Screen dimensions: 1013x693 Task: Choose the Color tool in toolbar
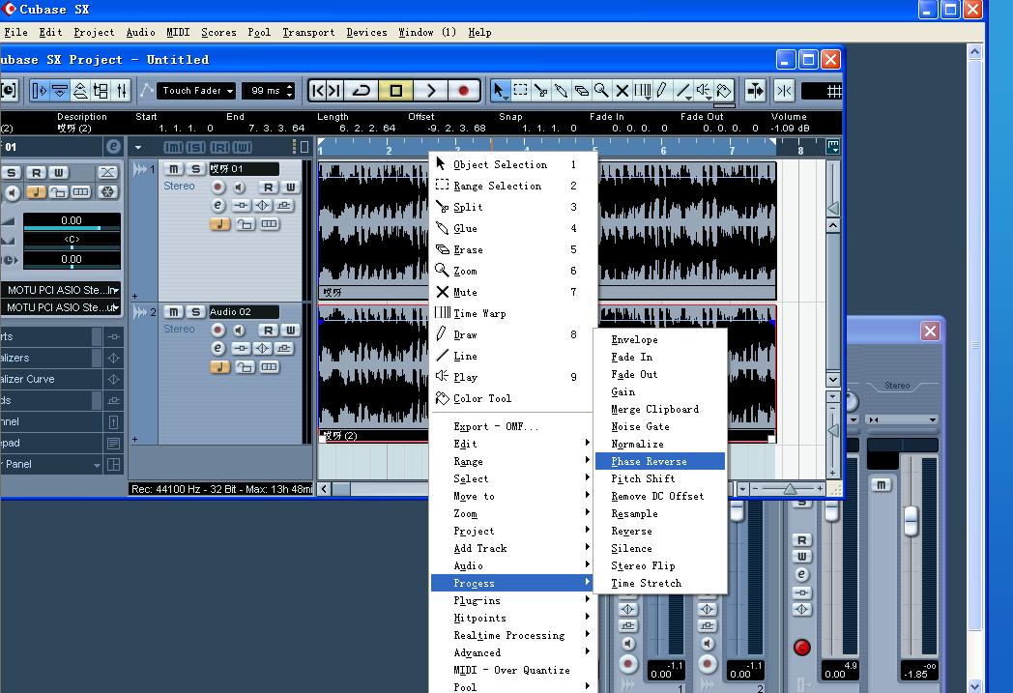pos(724,91)
